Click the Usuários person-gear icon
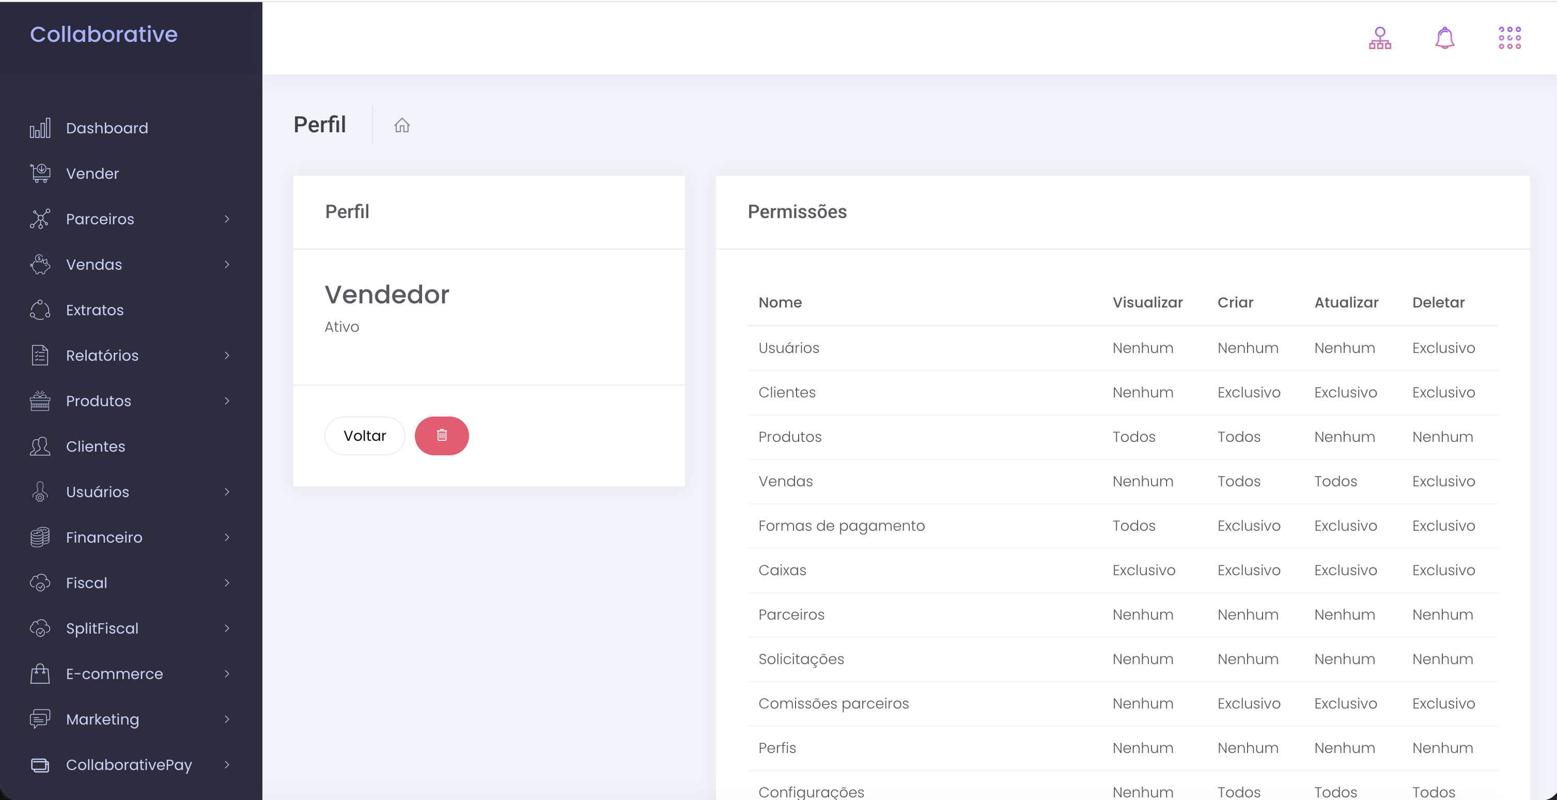 coord(40,491)
